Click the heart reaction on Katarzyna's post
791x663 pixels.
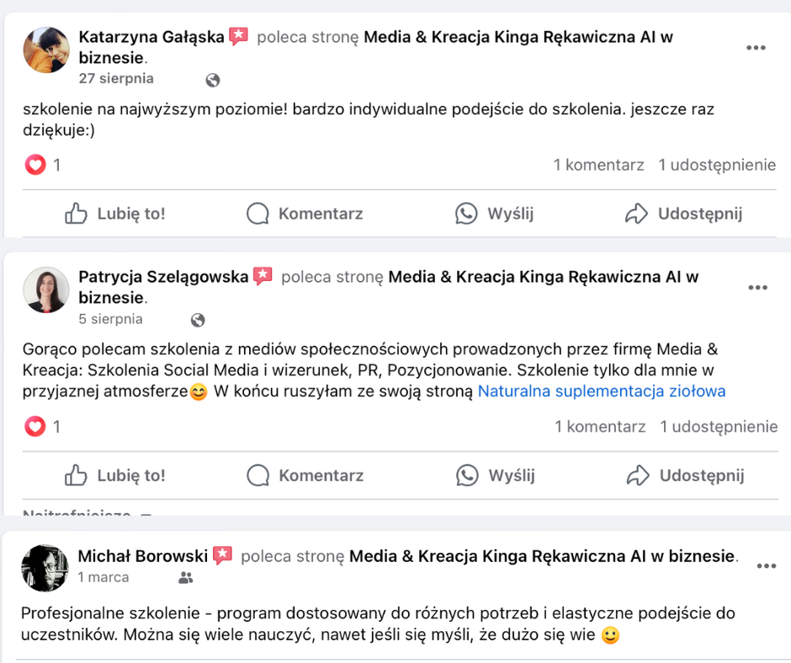tap(35, 165)
